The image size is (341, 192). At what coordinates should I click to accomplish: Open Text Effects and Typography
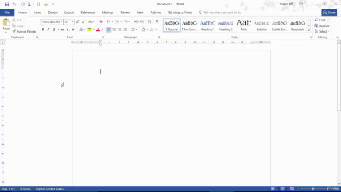click(81, 30)
